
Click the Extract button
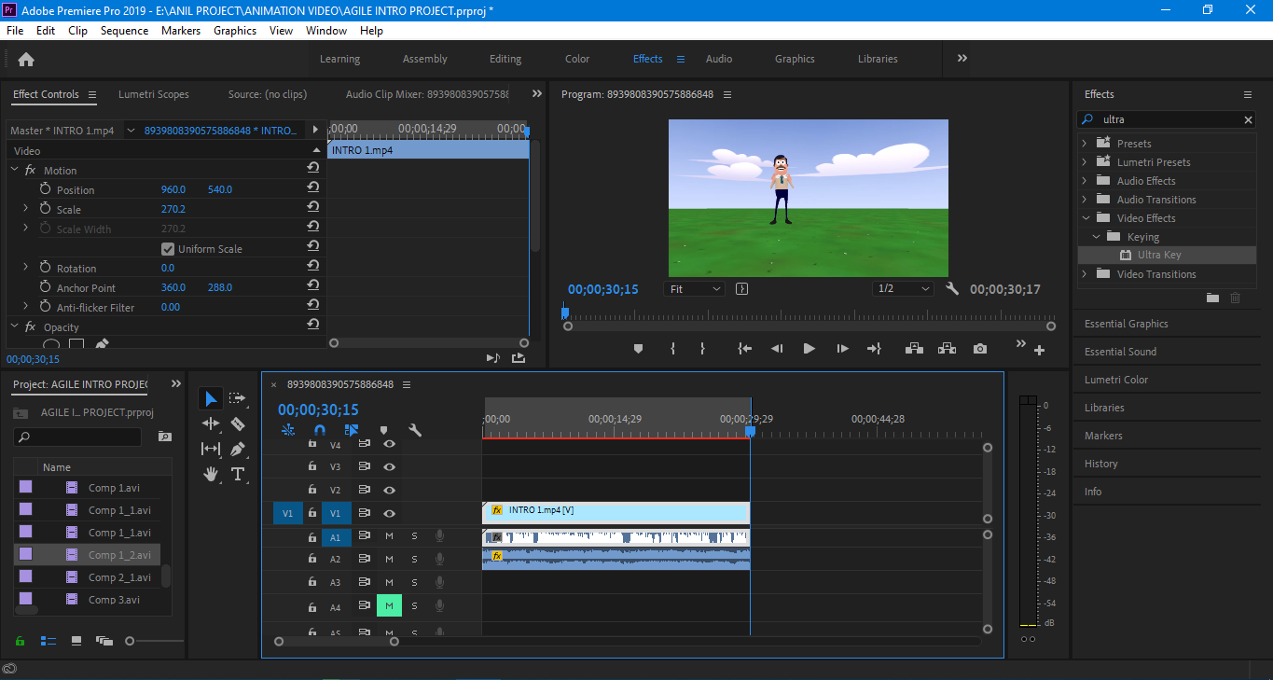coord(948,349)
